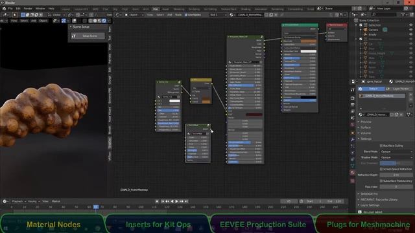Expand the Surface panel
The image size is (415, 233).
point(365,128)
